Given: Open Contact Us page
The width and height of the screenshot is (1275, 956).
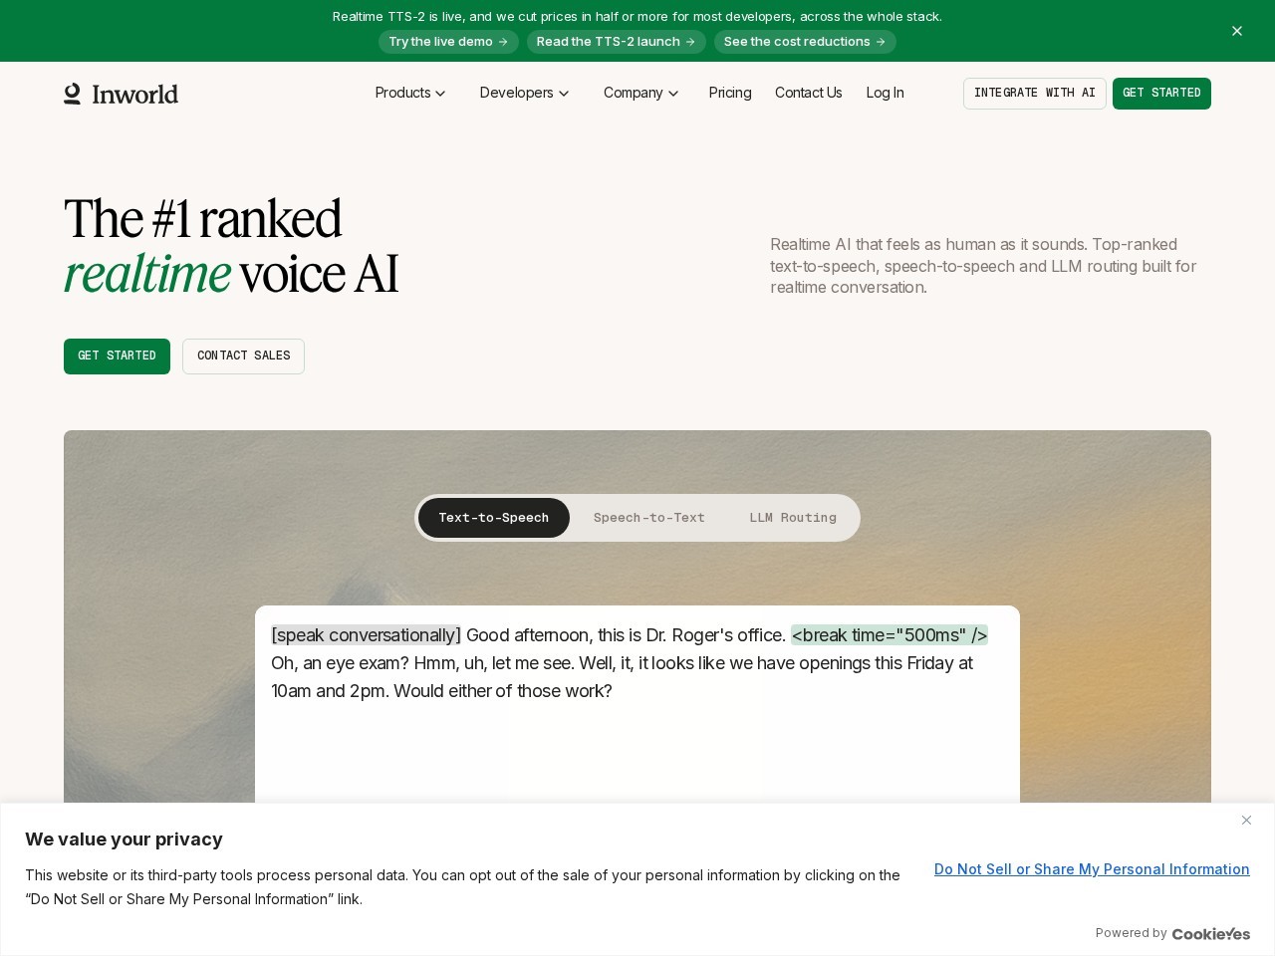Looking at the screenshot, I should (x=808, y=93).
